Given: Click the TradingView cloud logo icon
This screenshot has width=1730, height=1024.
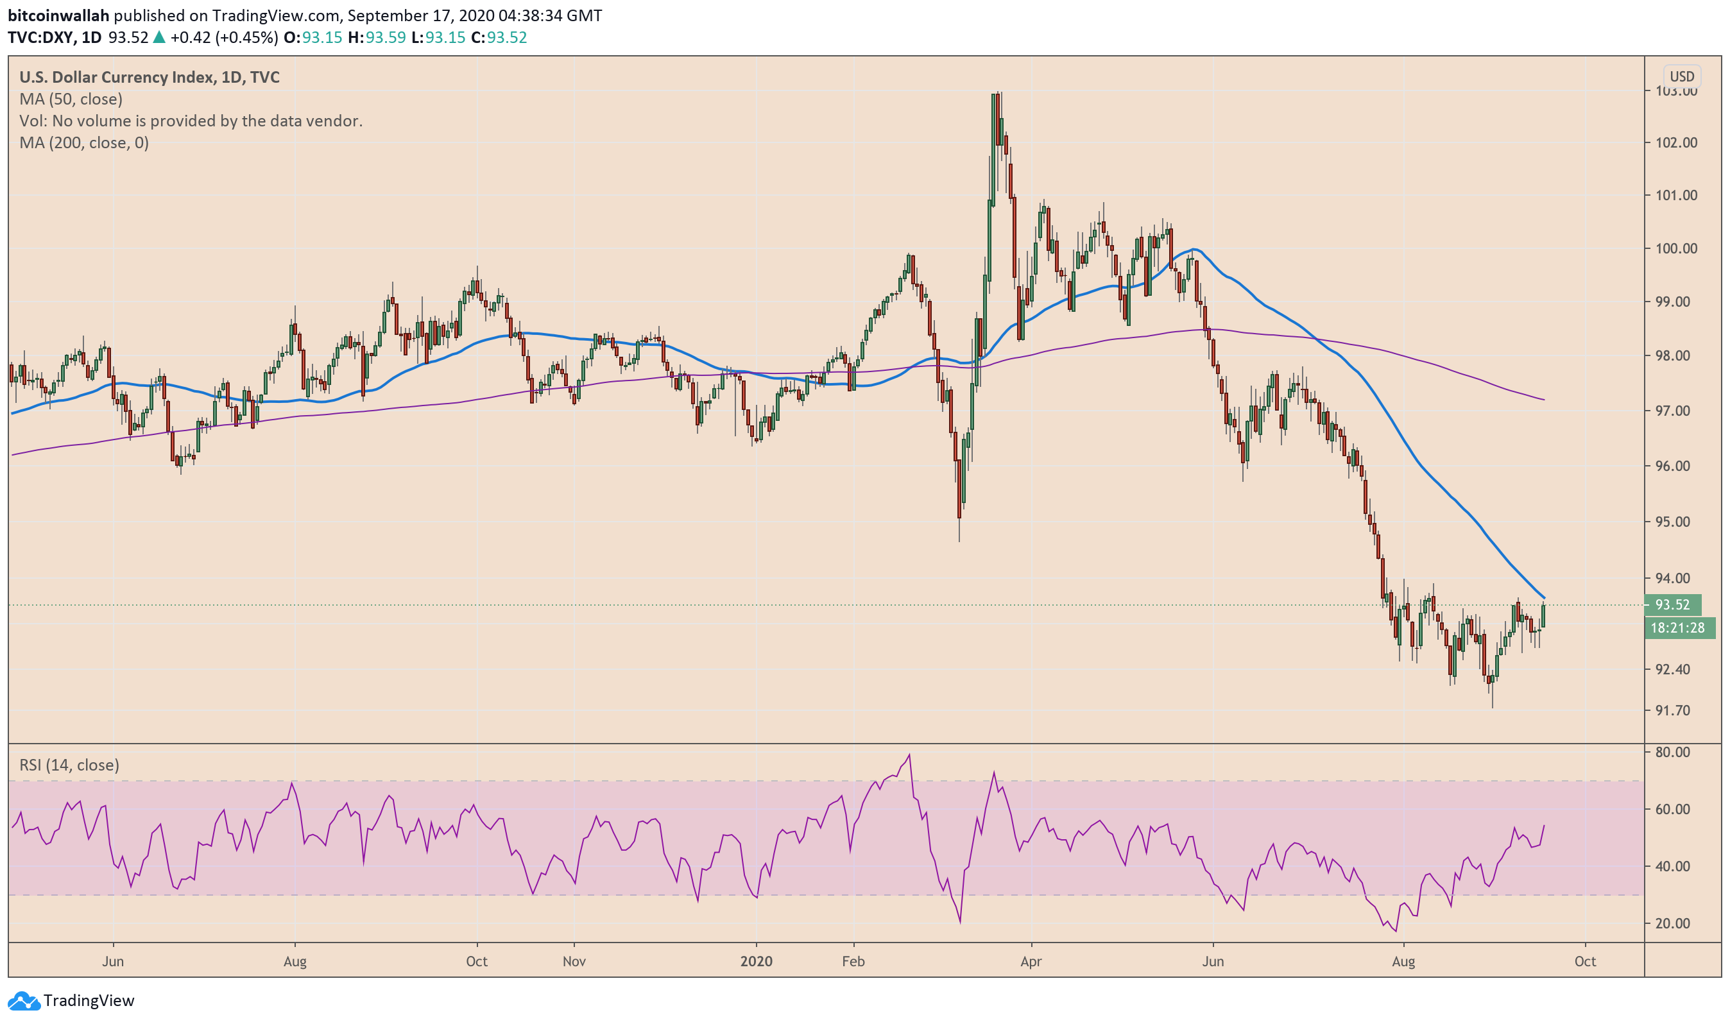Looking at the screenshot, I should [x=24, y=1002].
